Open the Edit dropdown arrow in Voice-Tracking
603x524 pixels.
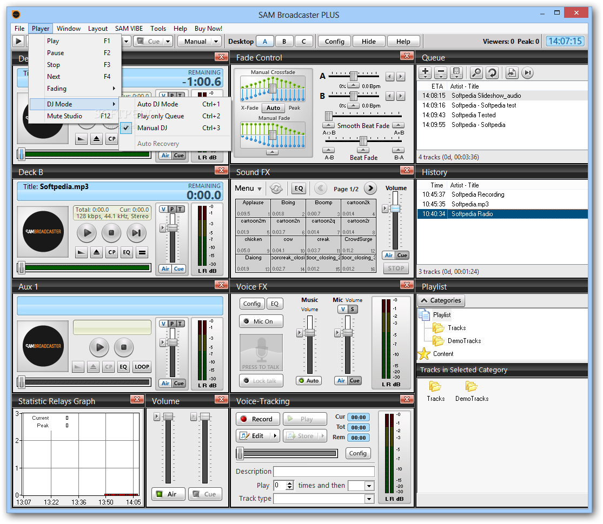pyautogui.click(x=275, y=436)
